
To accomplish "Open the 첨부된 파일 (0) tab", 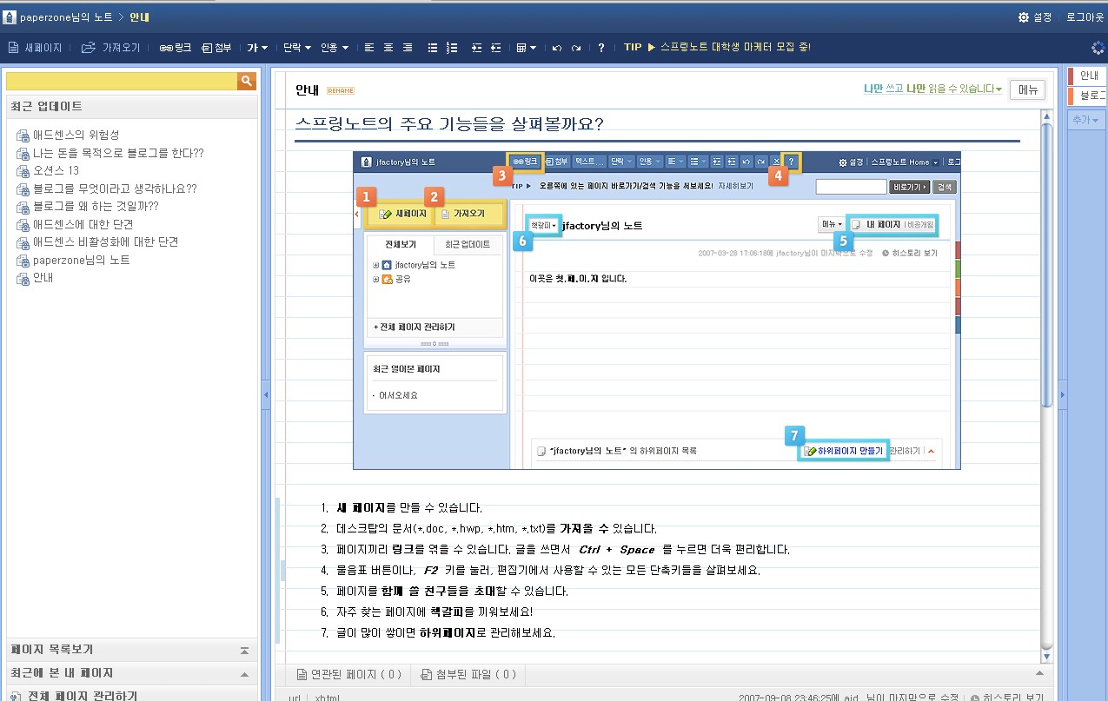I will point(468,673).
